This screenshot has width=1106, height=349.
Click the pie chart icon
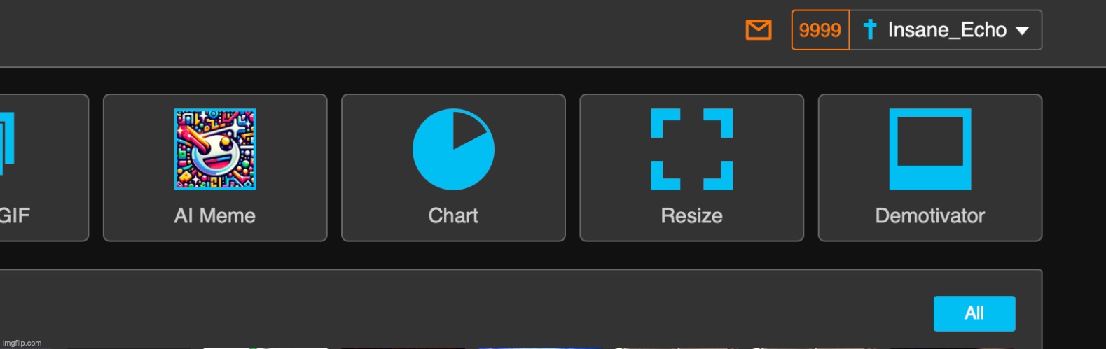[x=453, y=149]
